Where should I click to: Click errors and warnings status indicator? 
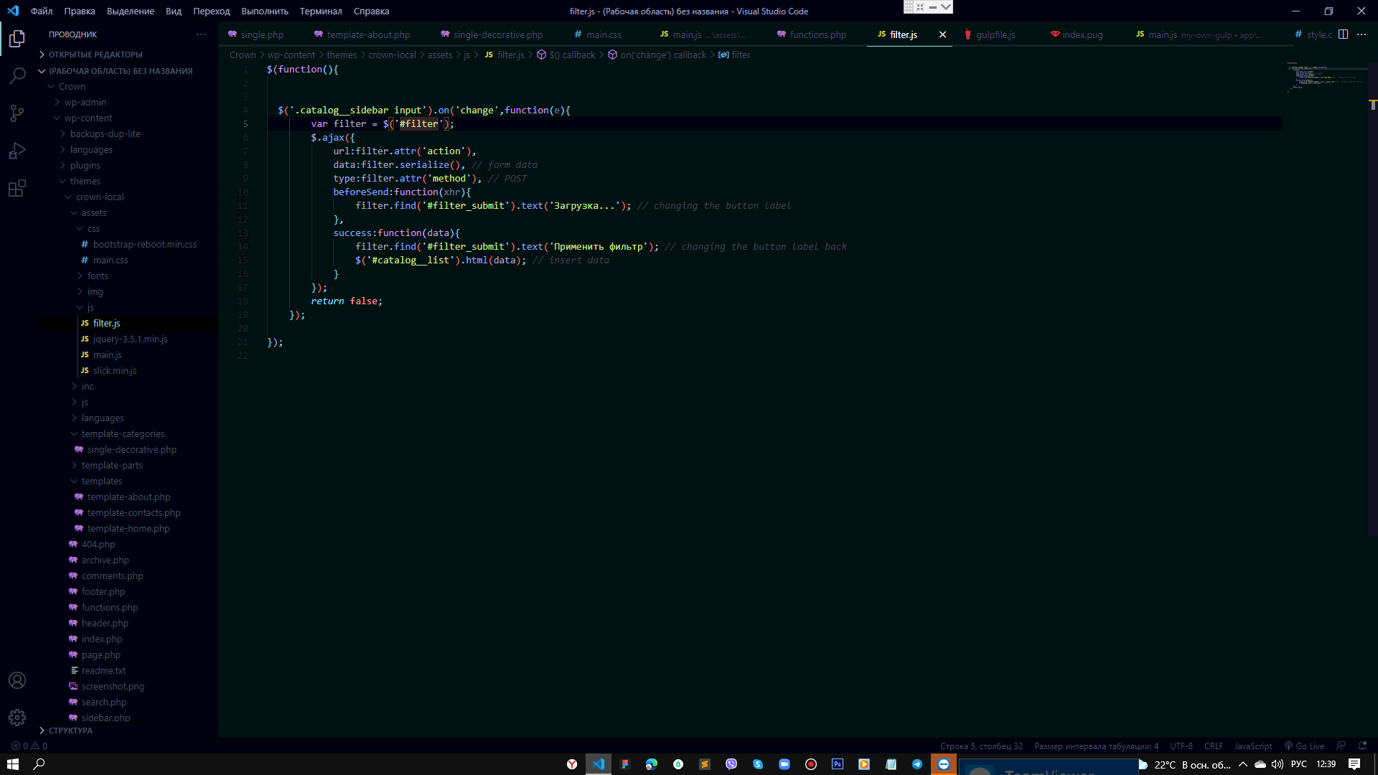pos(29,746)
